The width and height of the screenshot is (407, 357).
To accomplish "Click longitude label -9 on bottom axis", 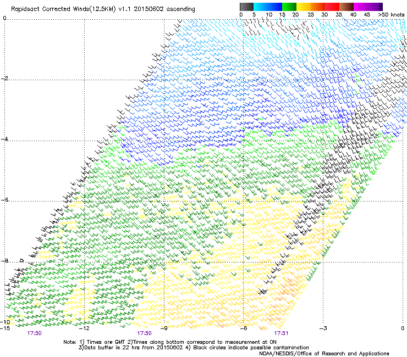I will [x=164, y=328].
